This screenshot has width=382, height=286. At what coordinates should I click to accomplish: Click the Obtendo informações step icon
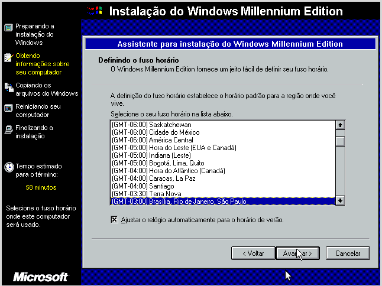click(8, 57)
